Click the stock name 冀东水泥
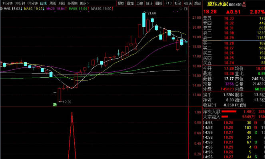Viewport: 265px width, 159px height. pos(217,4)
